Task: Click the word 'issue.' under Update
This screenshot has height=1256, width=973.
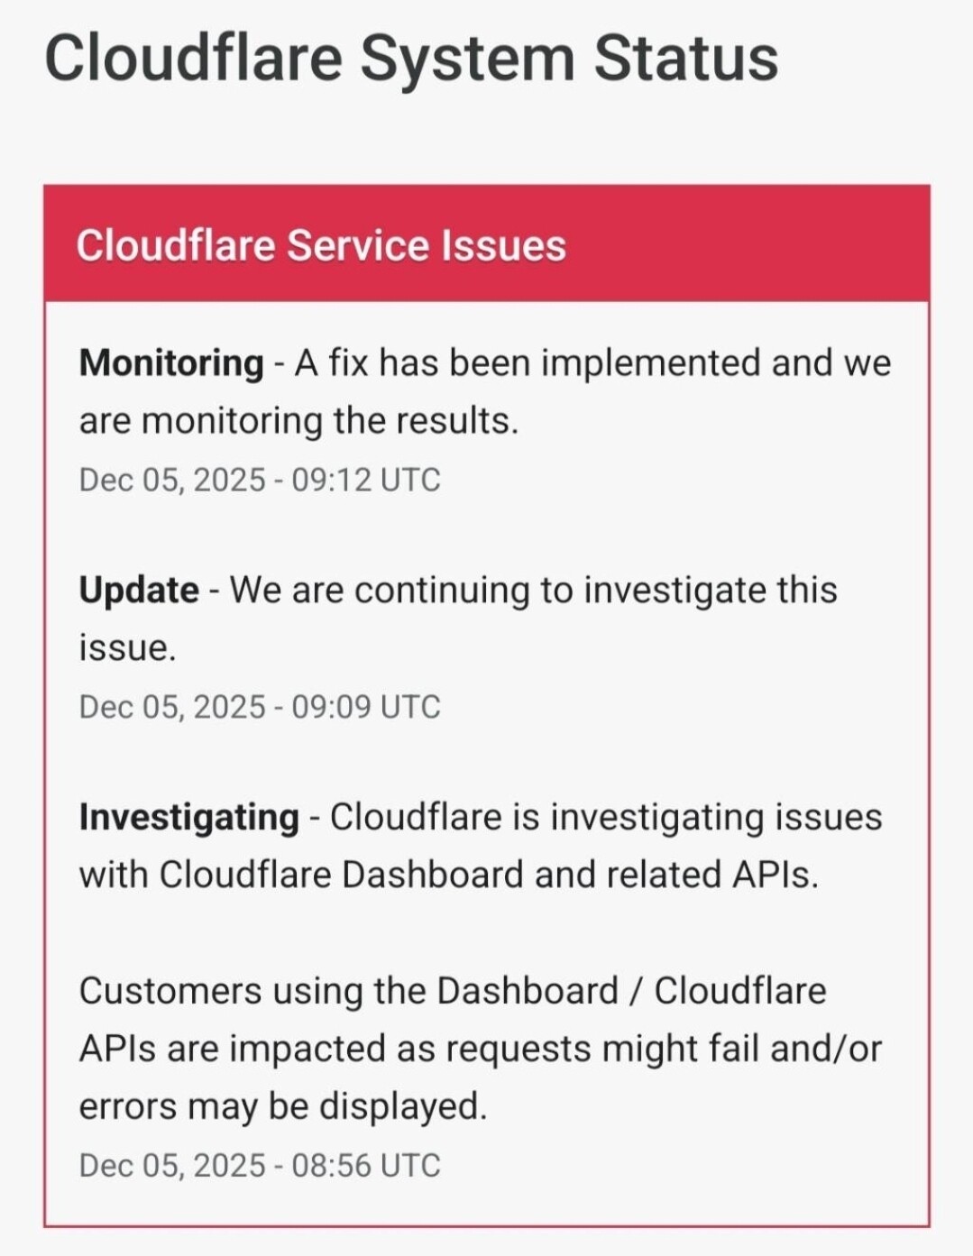Action: [127, 648]
